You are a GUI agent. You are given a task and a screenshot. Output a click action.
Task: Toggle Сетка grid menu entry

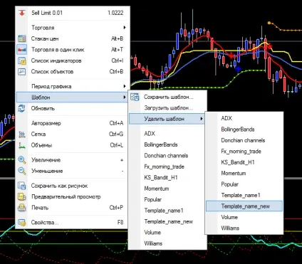pos(73,134)
